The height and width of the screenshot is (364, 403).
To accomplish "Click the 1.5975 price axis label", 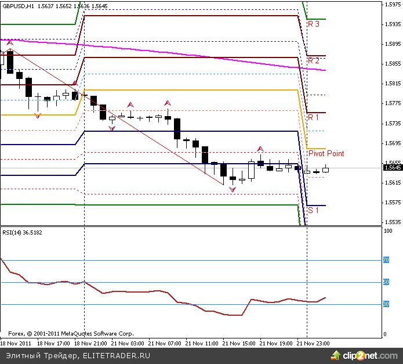I will (x=392, y=5).
